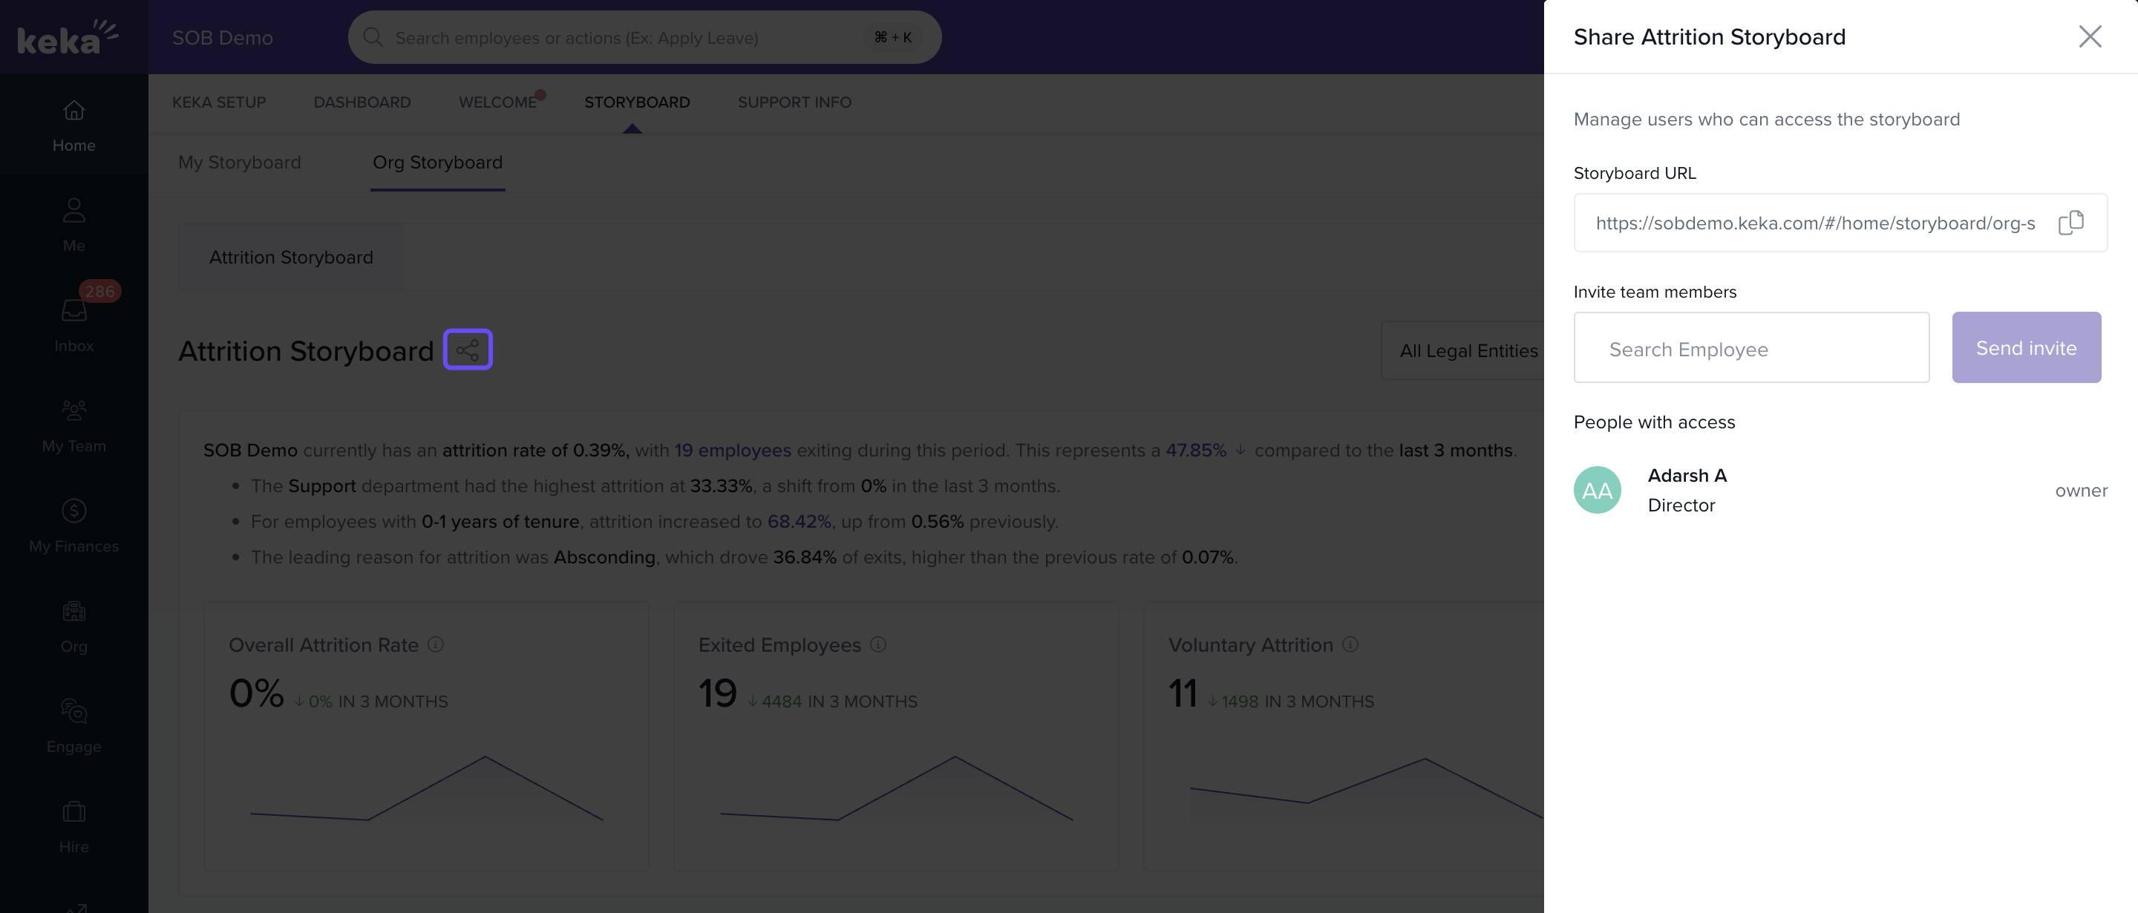Open the Dashboard tab

point(362,102)
